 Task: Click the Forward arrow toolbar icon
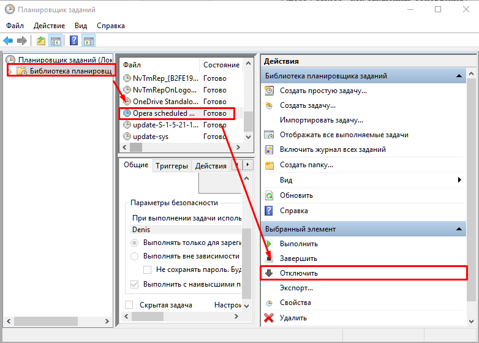pyautogui.click(x=22, y=40)
